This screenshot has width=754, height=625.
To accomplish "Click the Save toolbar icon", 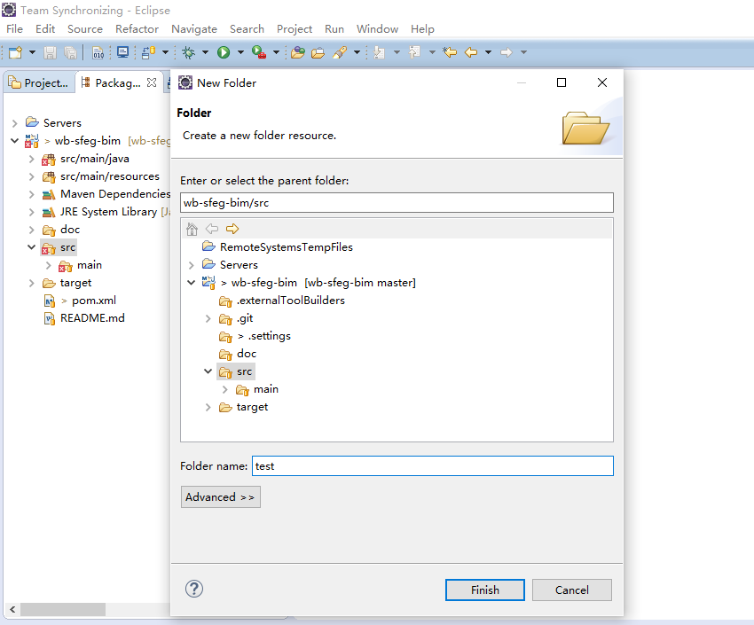I will [x=50, y=52].
